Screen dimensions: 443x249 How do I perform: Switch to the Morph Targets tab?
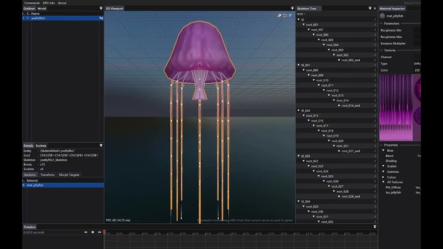[x=69, y=175]
